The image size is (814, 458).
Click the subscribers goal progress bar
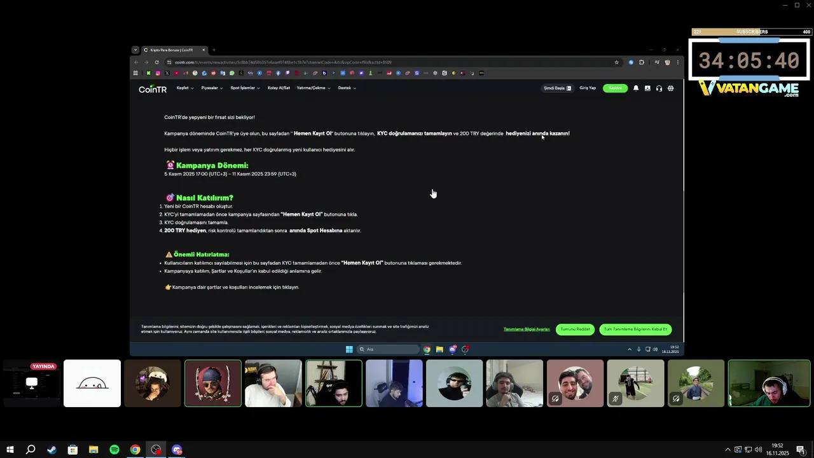tap(752, 32)
